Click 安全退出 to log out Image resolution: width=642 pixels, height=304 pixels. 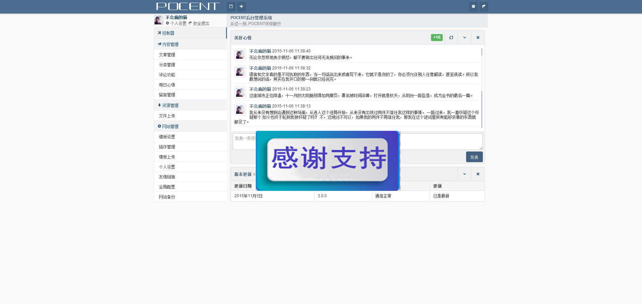pyautogui.click(x=199, y=23)
